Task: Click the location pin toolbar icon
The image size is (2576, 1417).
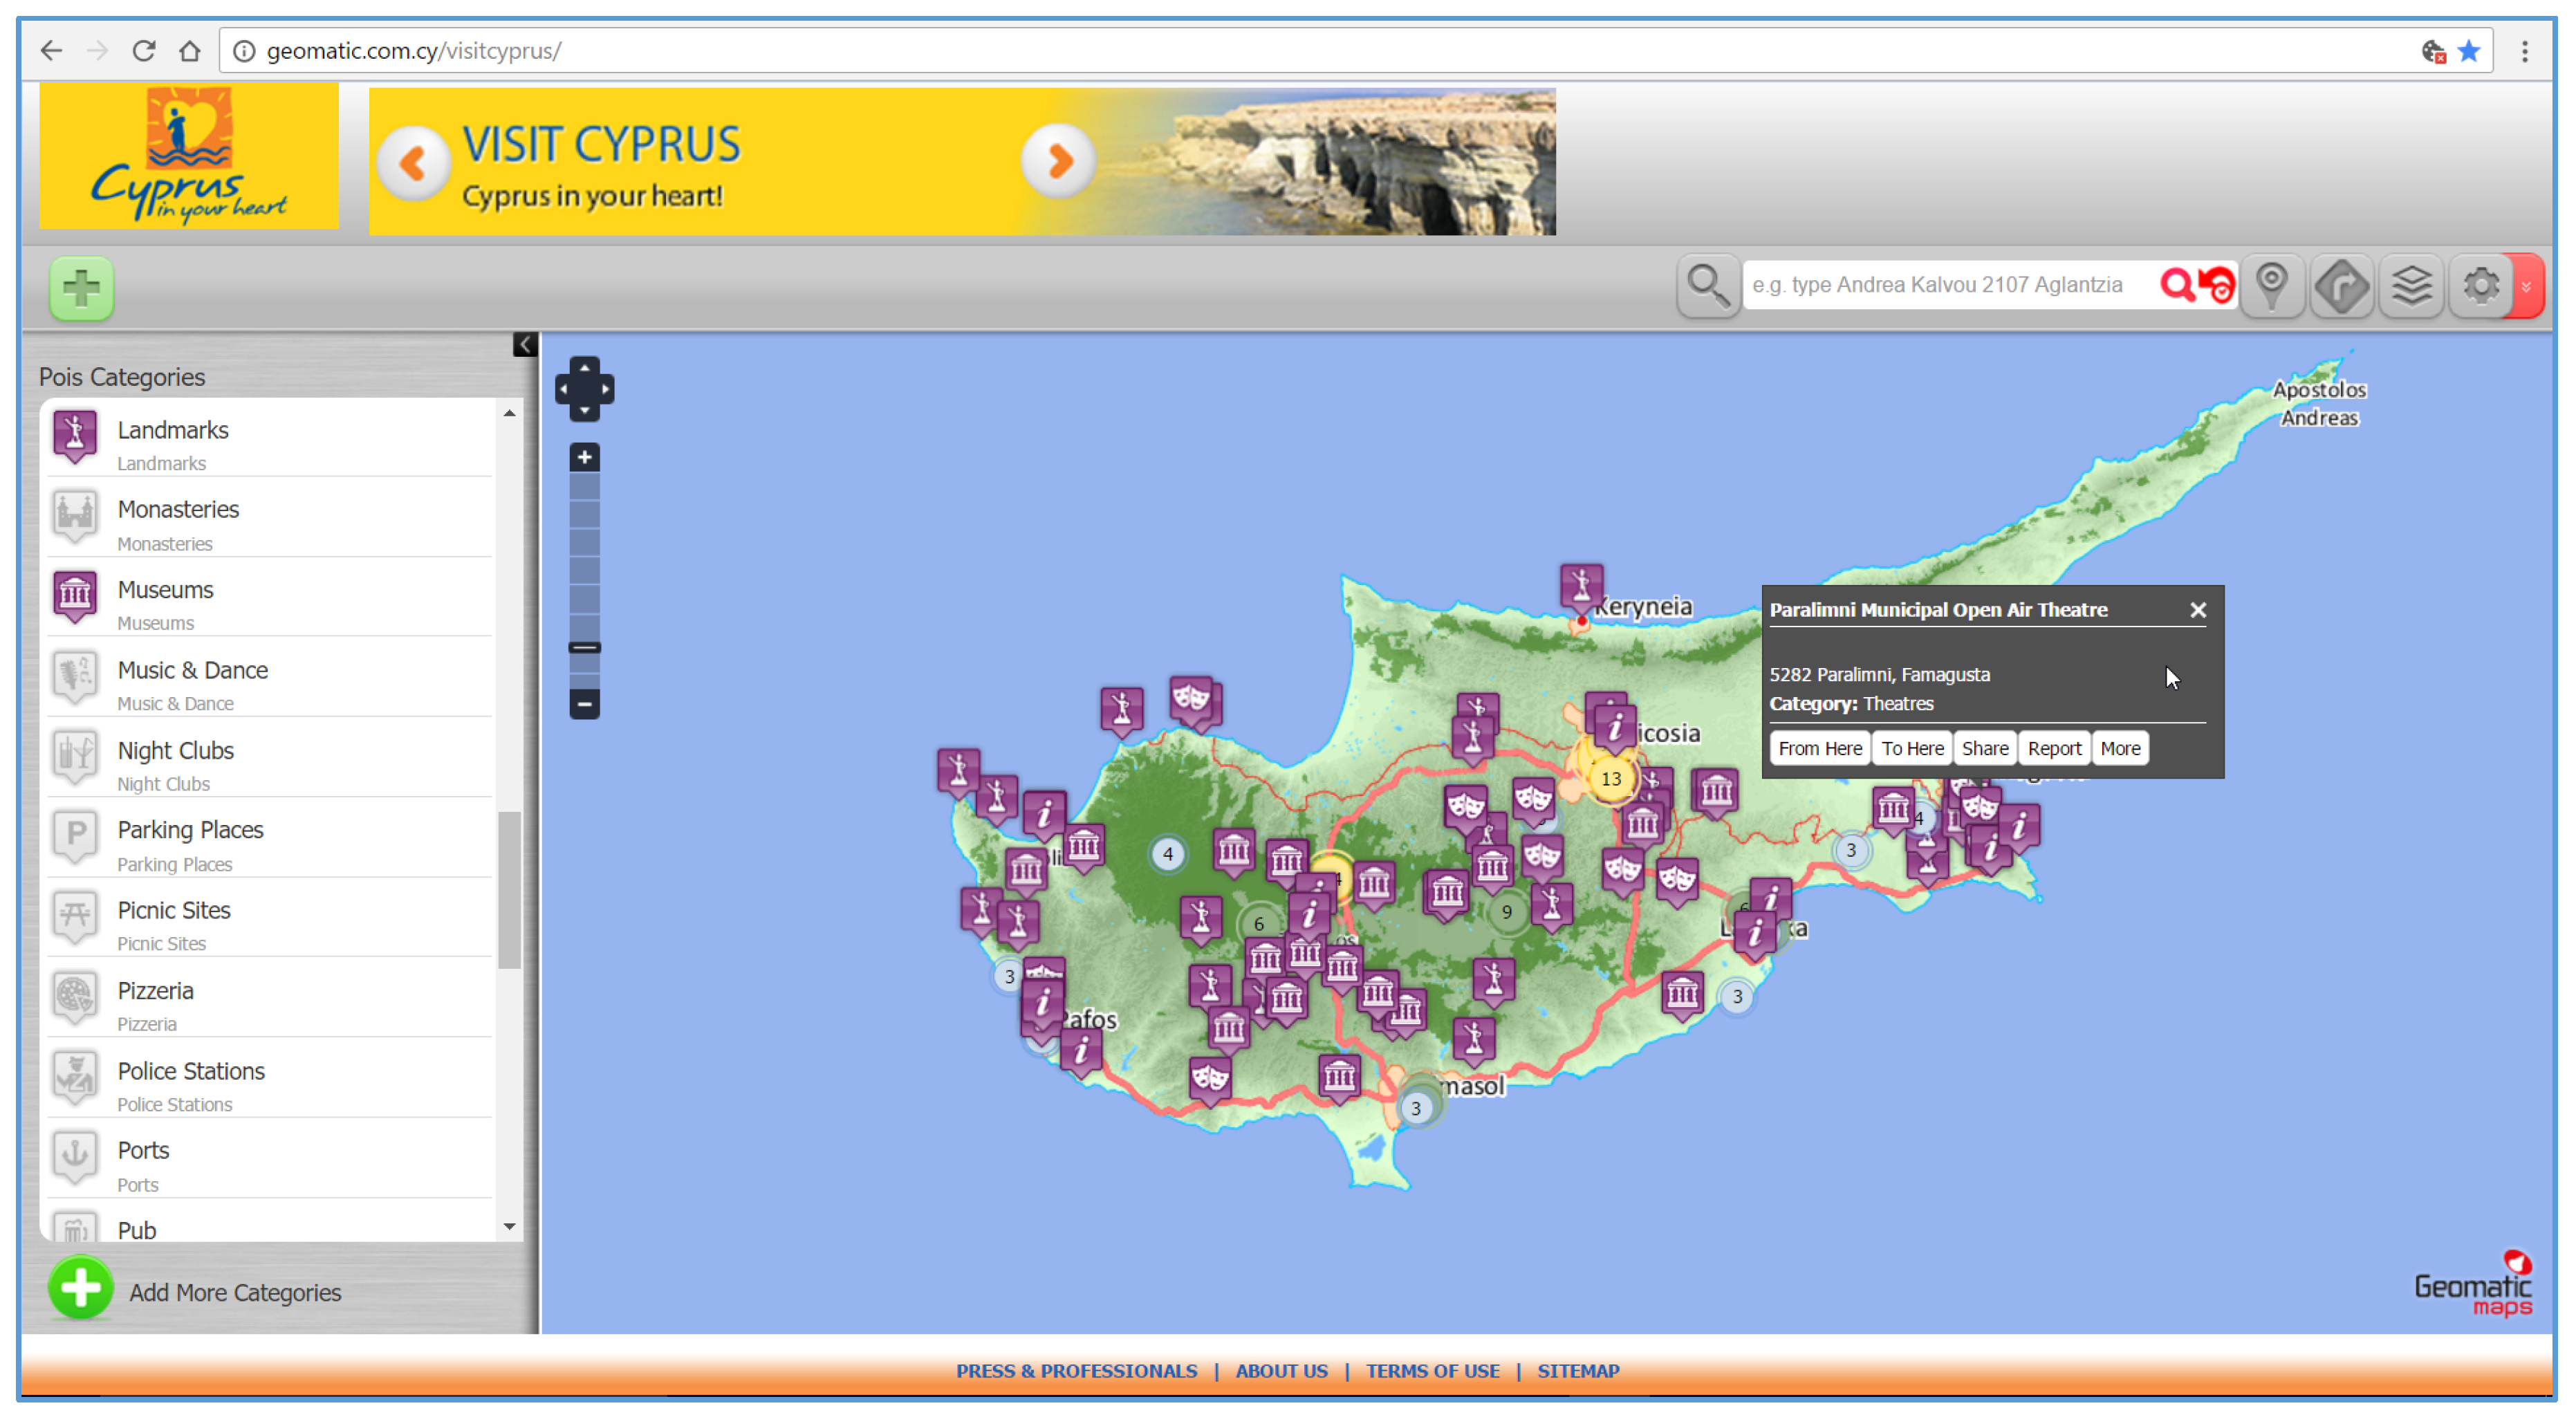Action: [x=2272, y=286]
